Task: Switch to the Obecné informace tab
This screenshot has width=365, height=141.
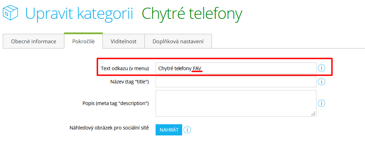Action: 34,42
